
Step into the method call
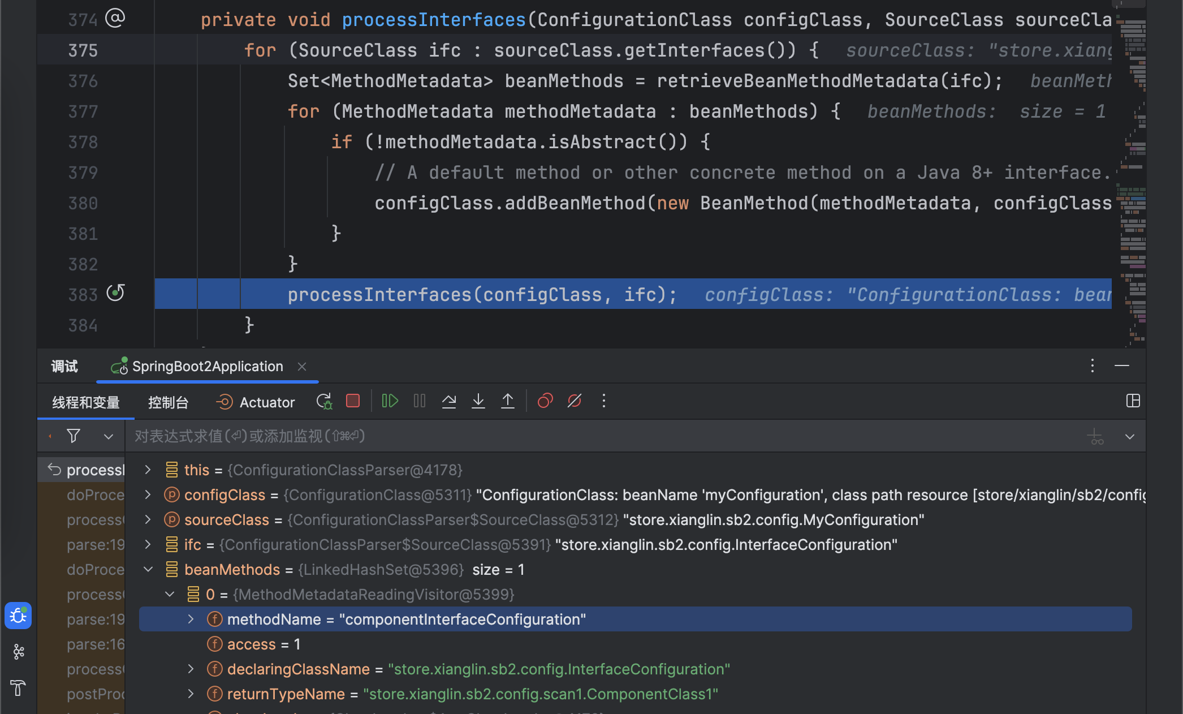478,401
